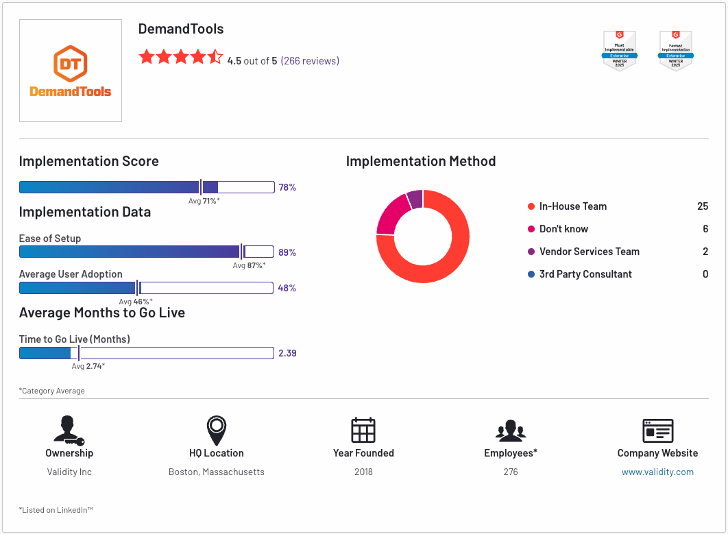Click the DemandTools product title
The height and width of the screenshot is (534, 728).
click(x=181, y=29)
